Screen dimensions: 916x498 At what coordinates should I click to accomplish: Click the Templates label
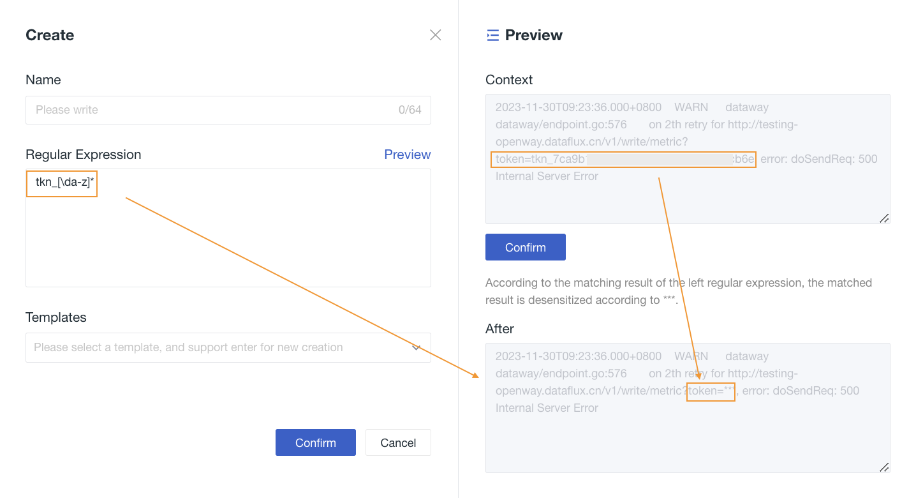(56, 317)
